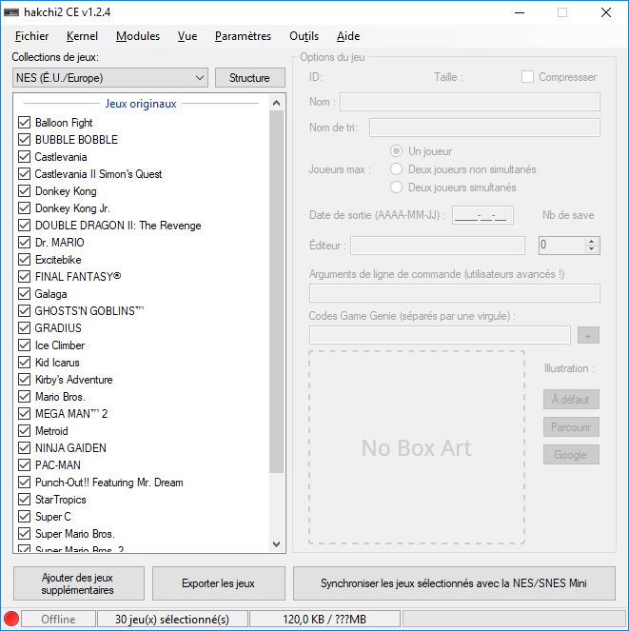Select Punch-Out!! Featuring Mr. Dream
This screenshot has width=629, height=631.
109,483
